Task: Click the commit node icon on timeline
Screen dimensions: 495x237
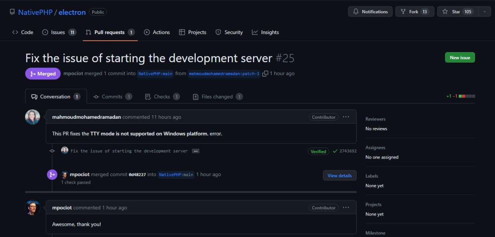Action: 52,151
